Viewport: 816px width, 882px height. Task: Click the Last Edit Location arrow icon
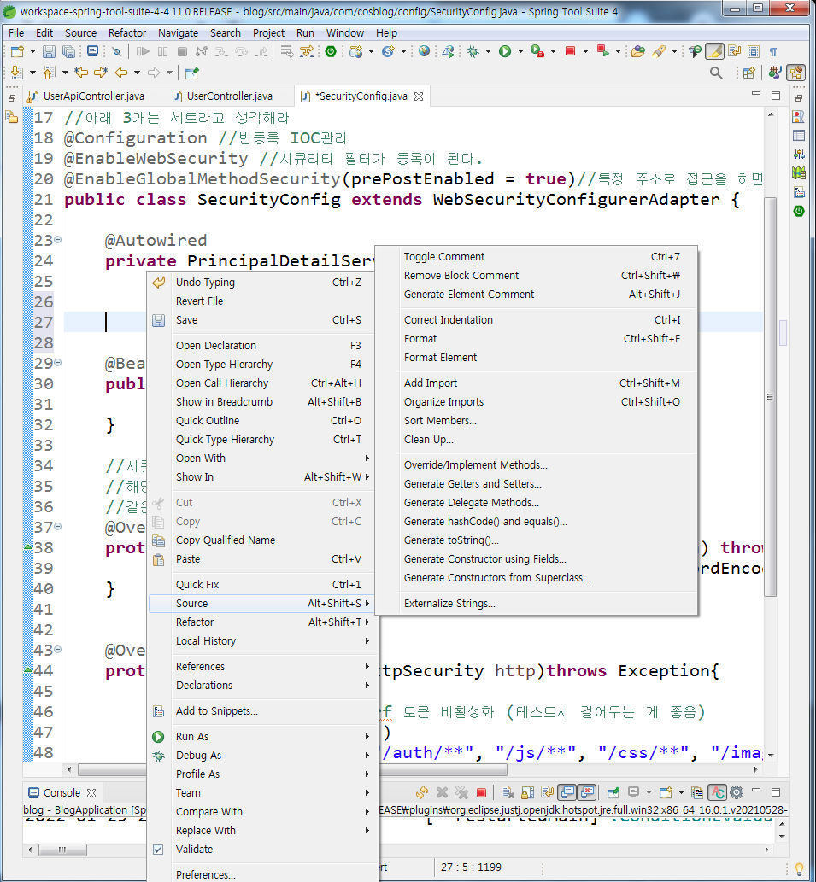82,73
